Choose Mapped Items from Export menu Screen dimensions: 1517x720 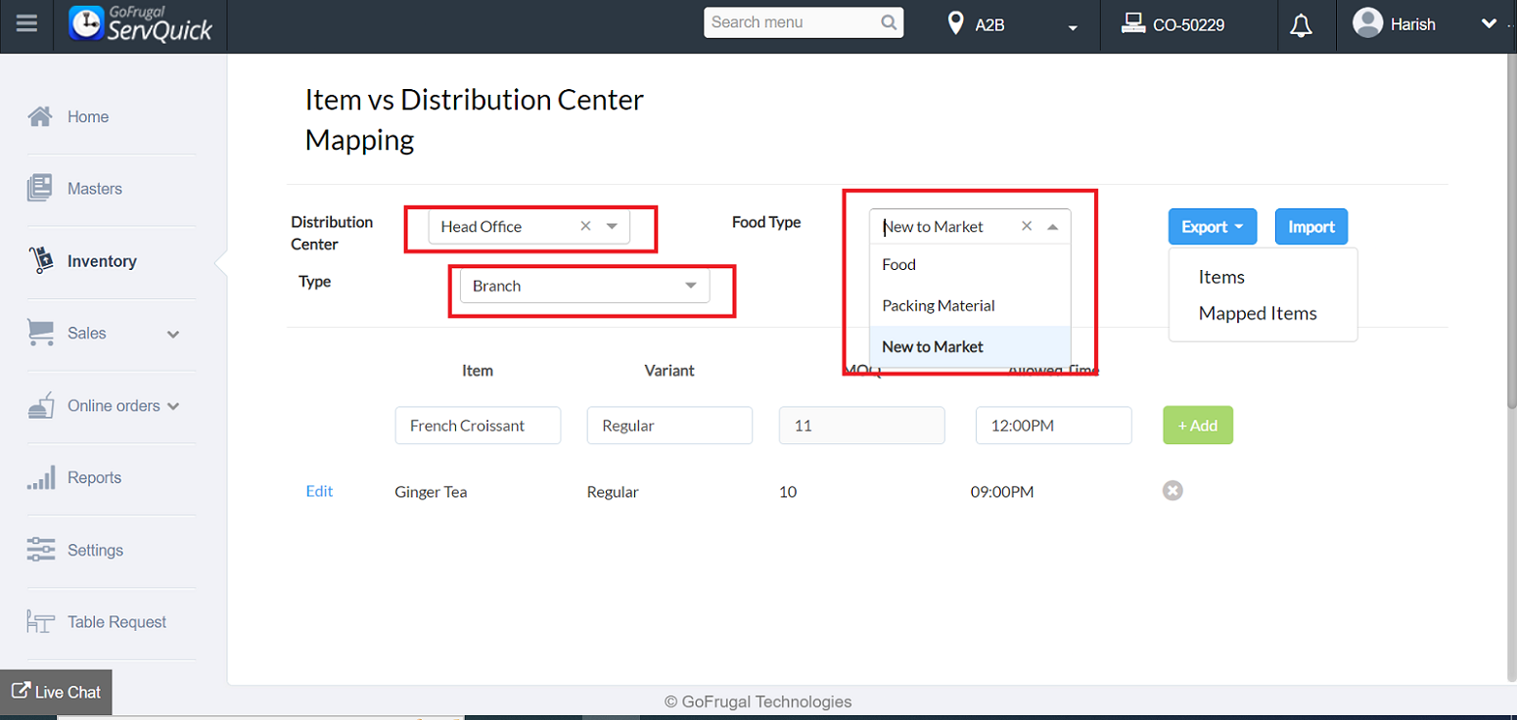pyautogui.click(x=1258, y=313)
